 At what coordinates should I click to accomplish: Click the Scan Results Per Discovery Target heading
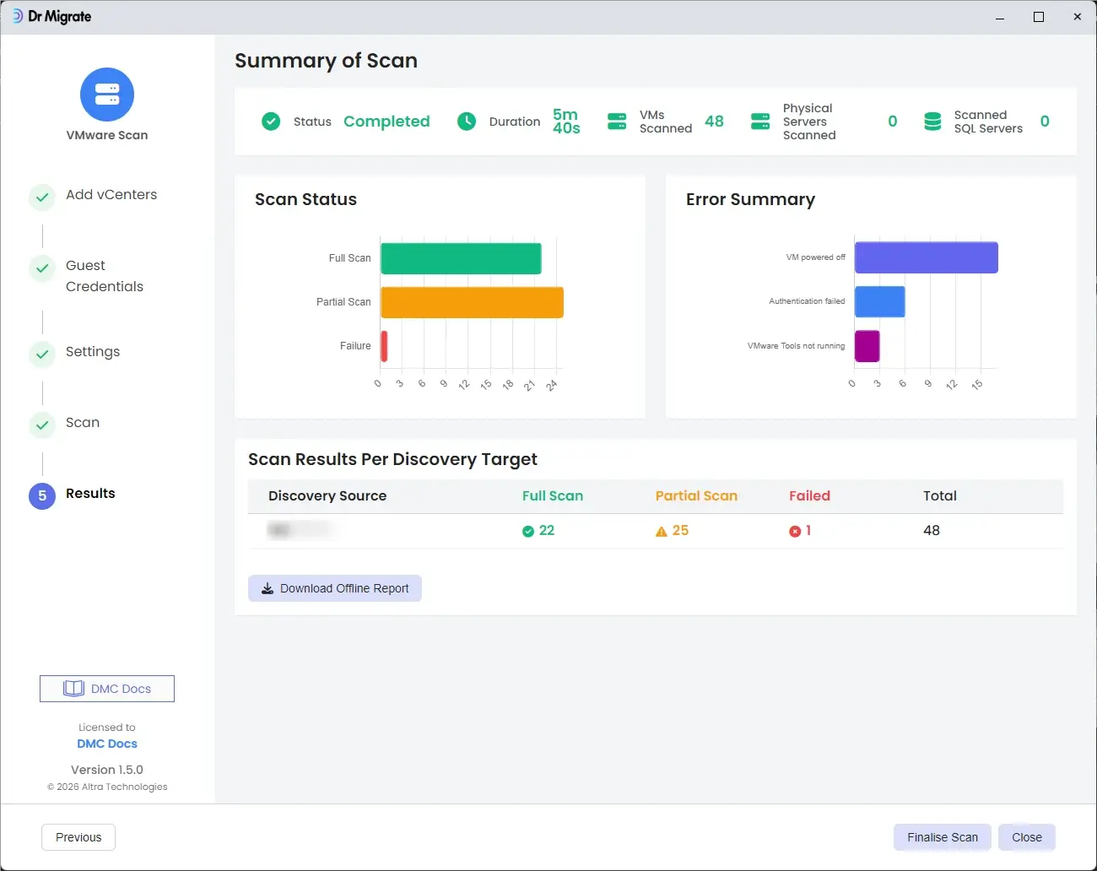click(392, 460)
